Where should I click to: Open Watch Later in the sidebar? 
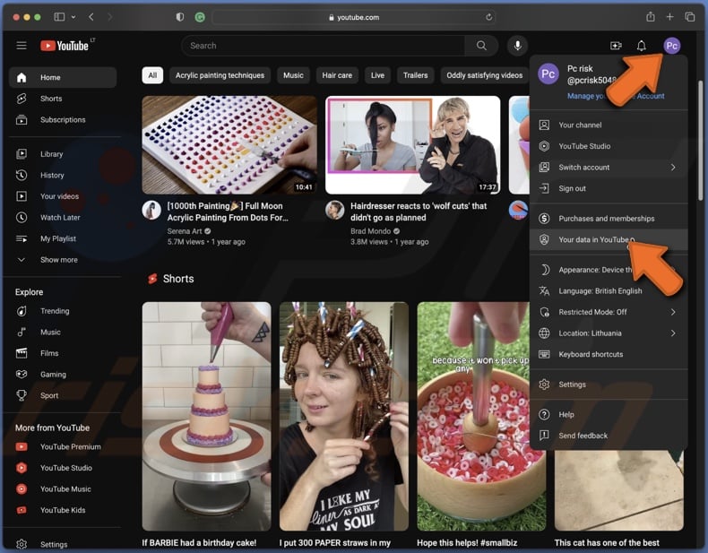pos(63,218)
